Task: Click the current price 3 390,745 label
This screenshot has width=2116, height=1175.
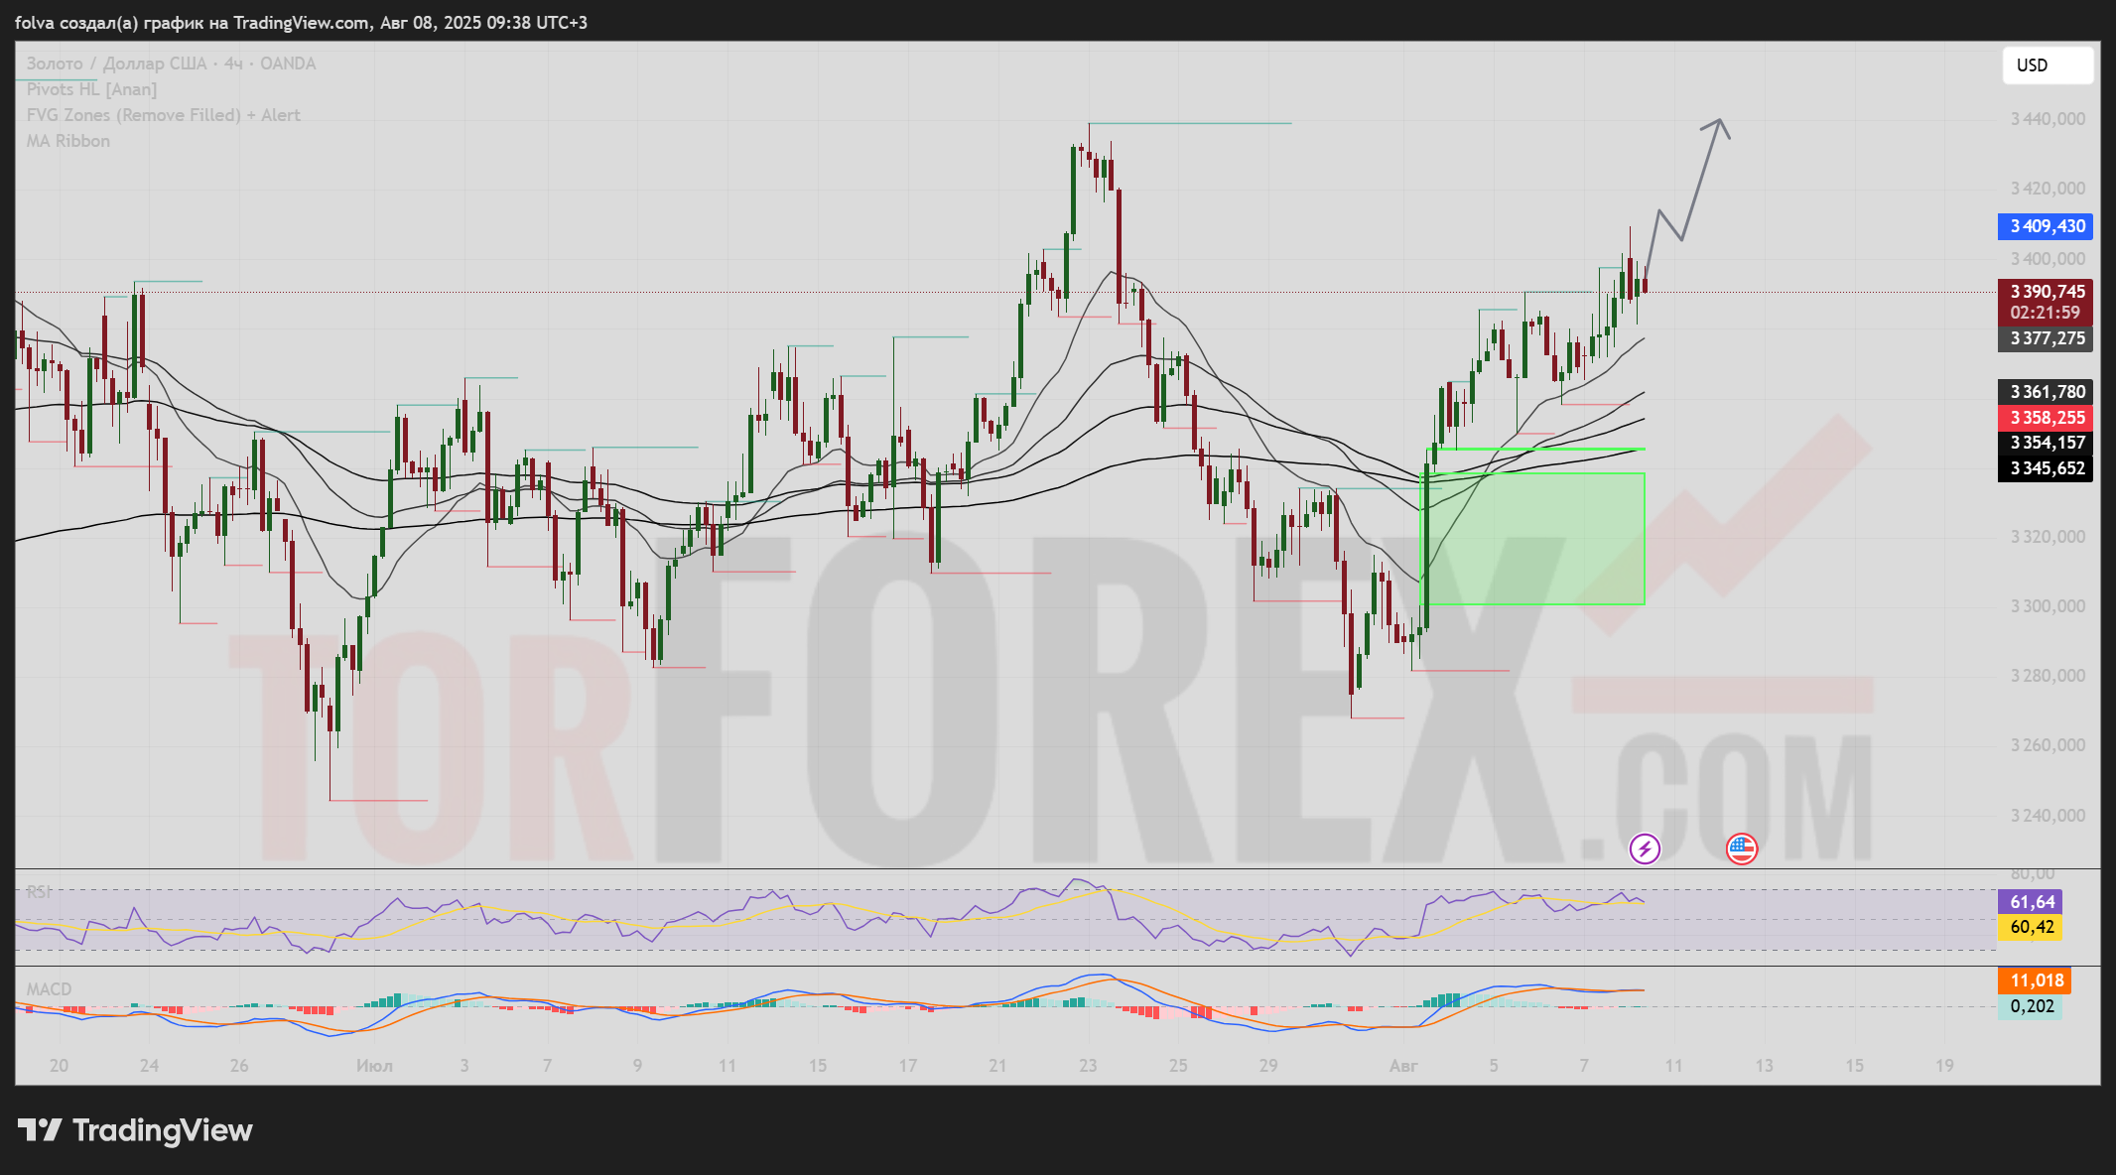Action: click(x=2047, y=292)
